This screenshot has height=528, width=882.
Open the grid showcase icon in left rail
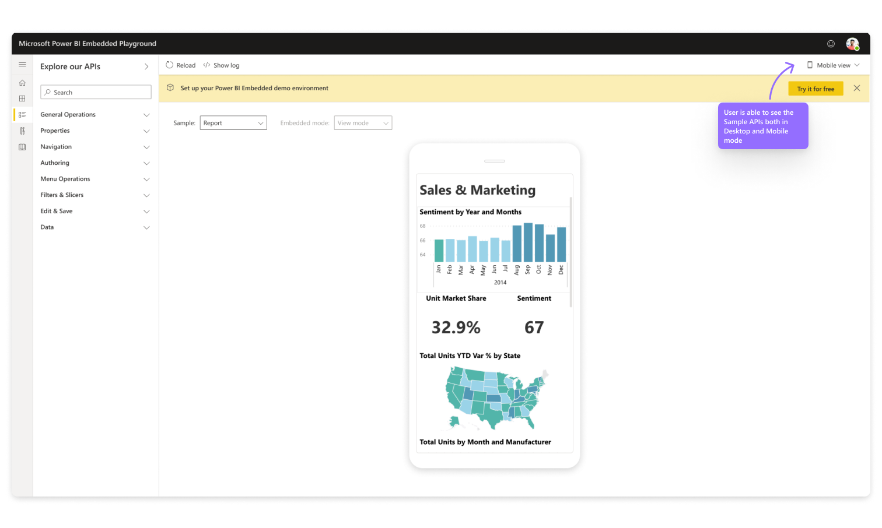22,98
